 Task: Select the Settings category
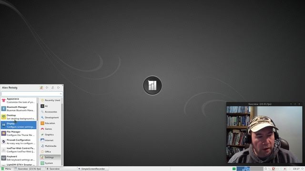[51, 157]
